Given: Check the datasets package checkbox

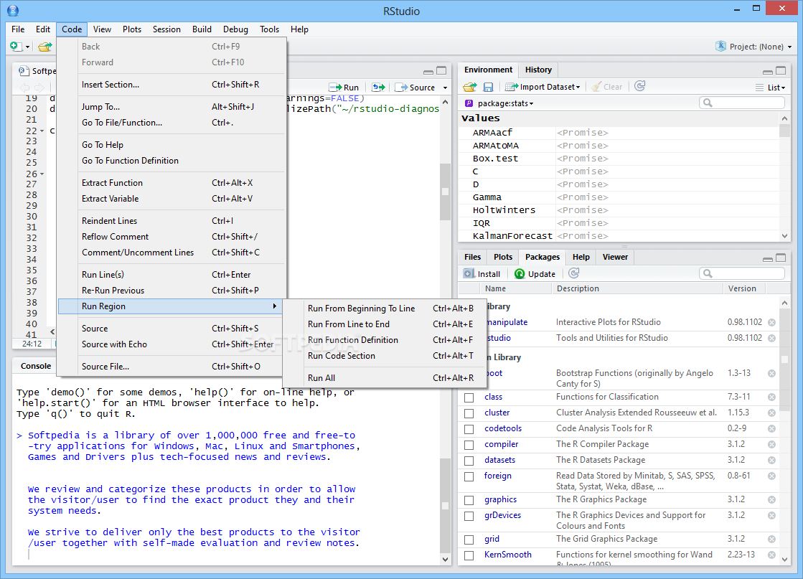Looking at the screenshot, I should click(x=469, y=461).
